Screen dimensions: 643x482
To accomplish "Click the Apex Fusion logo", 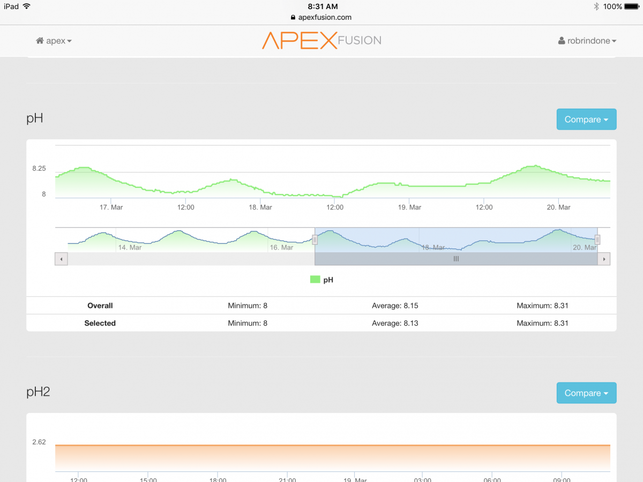I will click(x=322, y=40).
